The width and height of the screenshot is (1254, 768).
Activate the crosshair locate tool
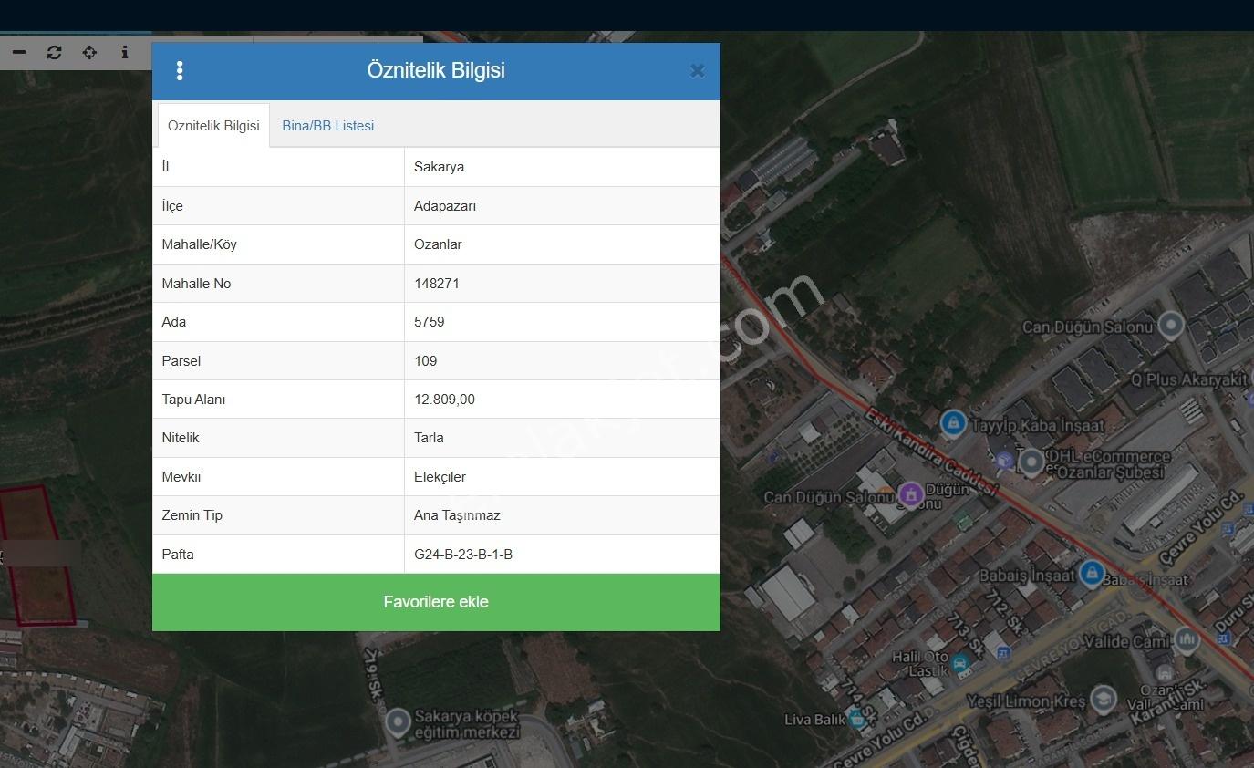coord(89,53)
